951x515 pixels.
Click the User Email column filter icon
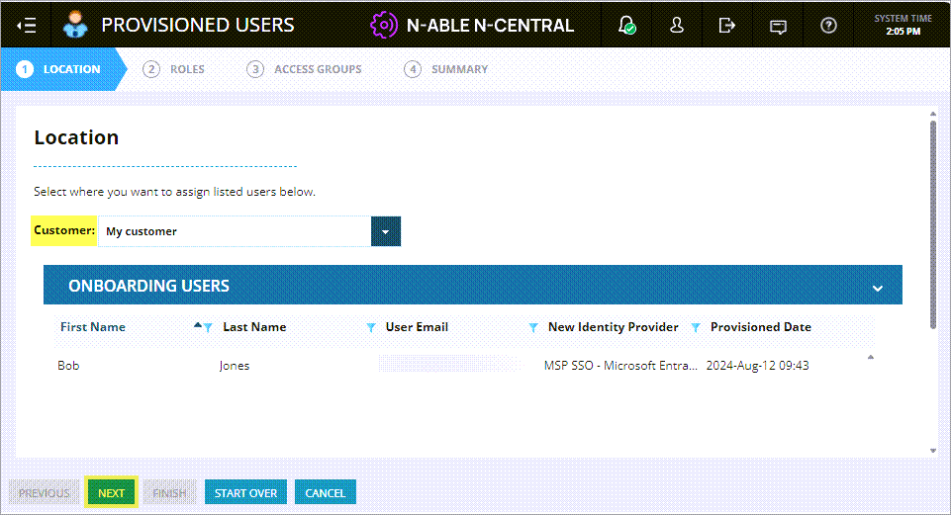[533, 327]
